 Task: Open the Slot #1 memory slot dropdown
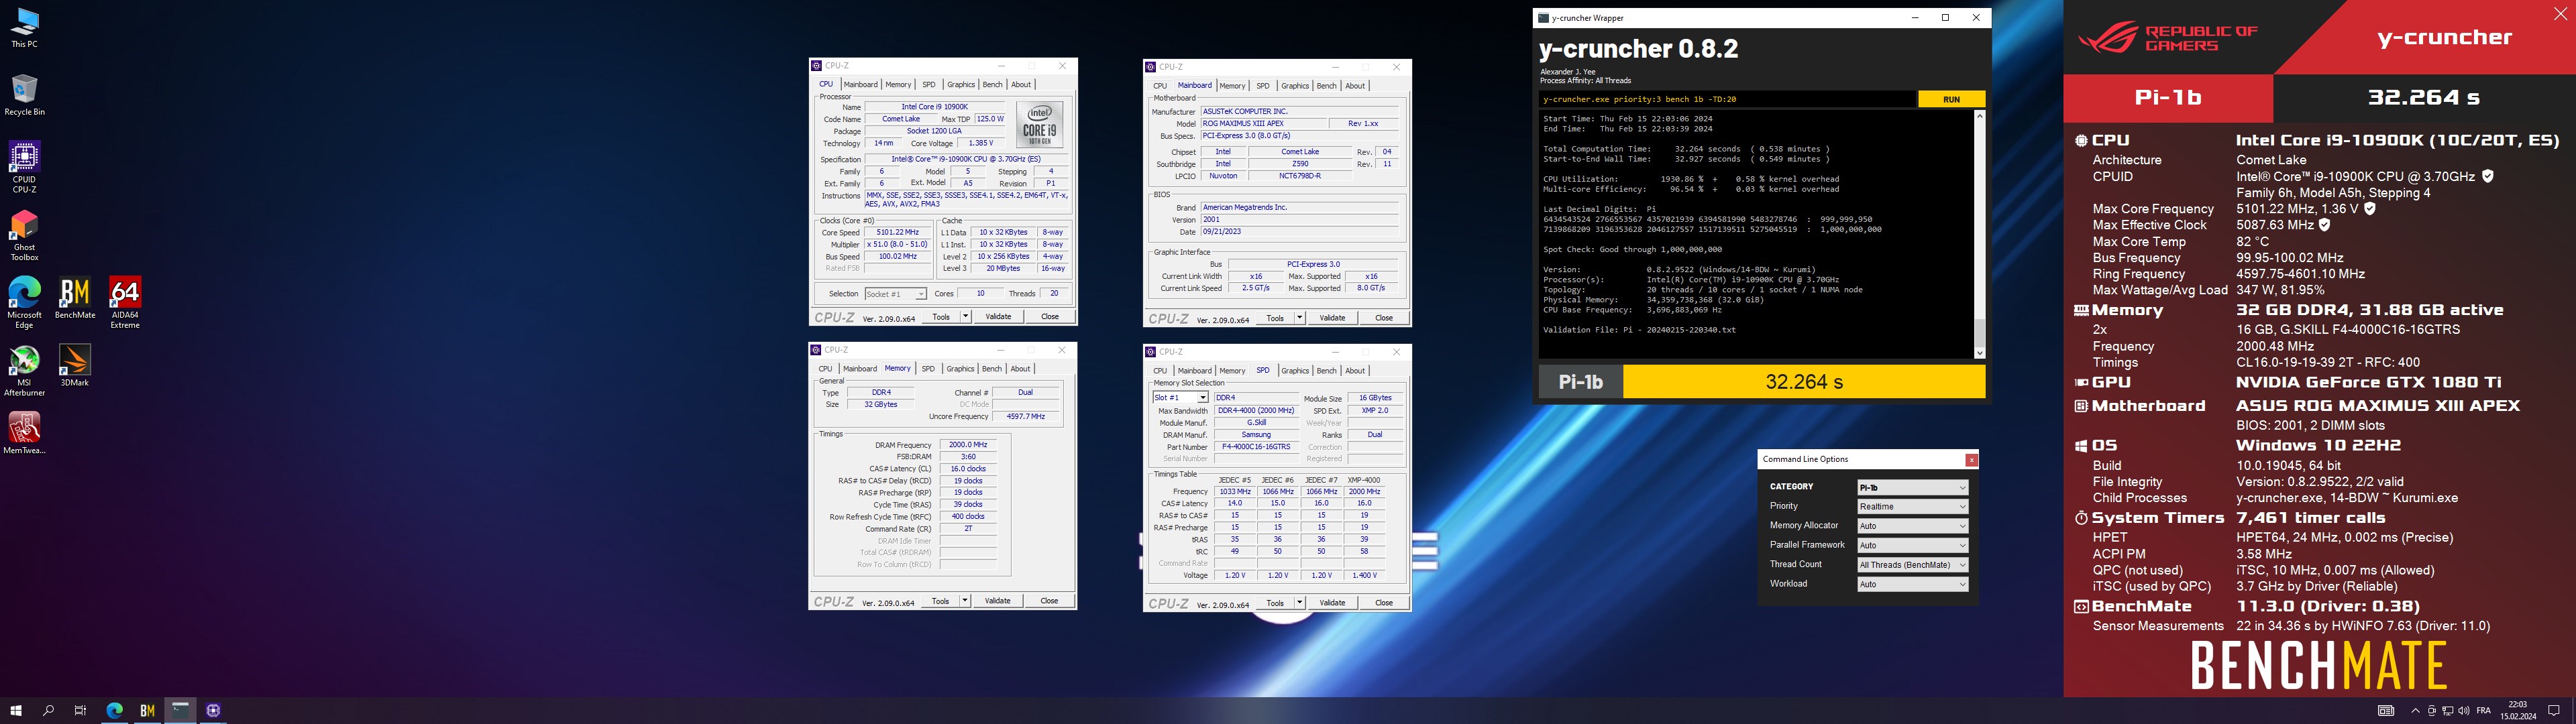pyautogui.click(x=1180, y=398)
